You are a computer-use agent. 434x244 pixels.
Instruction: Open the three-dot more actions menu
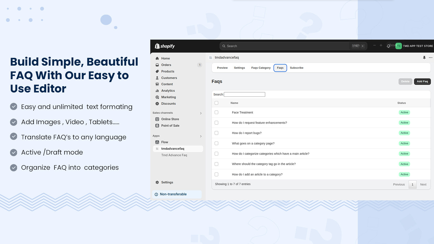430,57
